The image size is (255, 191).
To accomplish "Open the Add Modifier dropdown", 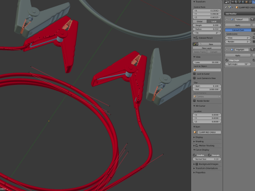I will 240,14.
